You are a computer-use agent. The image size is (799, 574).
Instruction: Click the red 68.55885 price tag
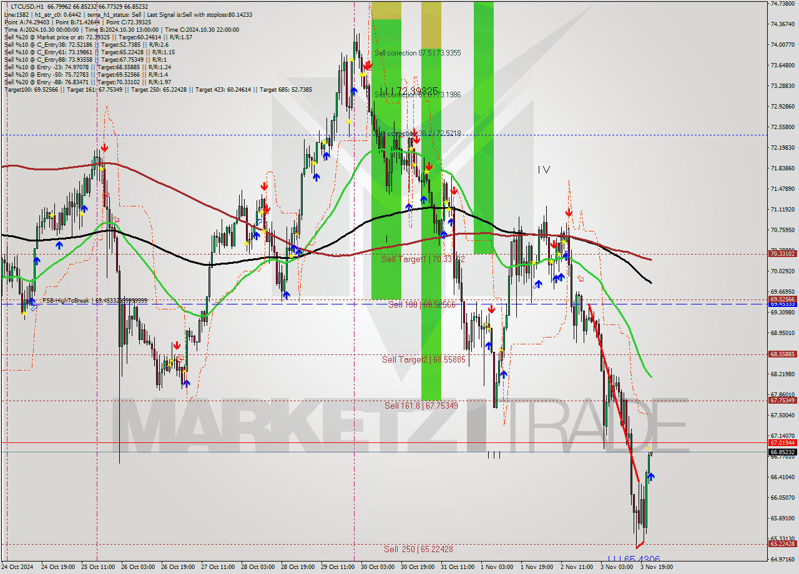(782, 354)
